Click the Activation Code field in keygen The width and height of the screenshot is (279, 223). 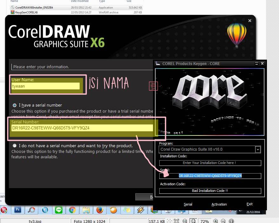click(210, 191)
